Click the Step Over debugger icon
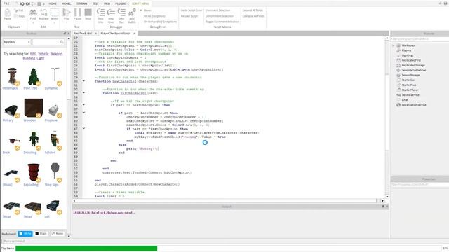This screenshot has width=449, height=252. 111,15
